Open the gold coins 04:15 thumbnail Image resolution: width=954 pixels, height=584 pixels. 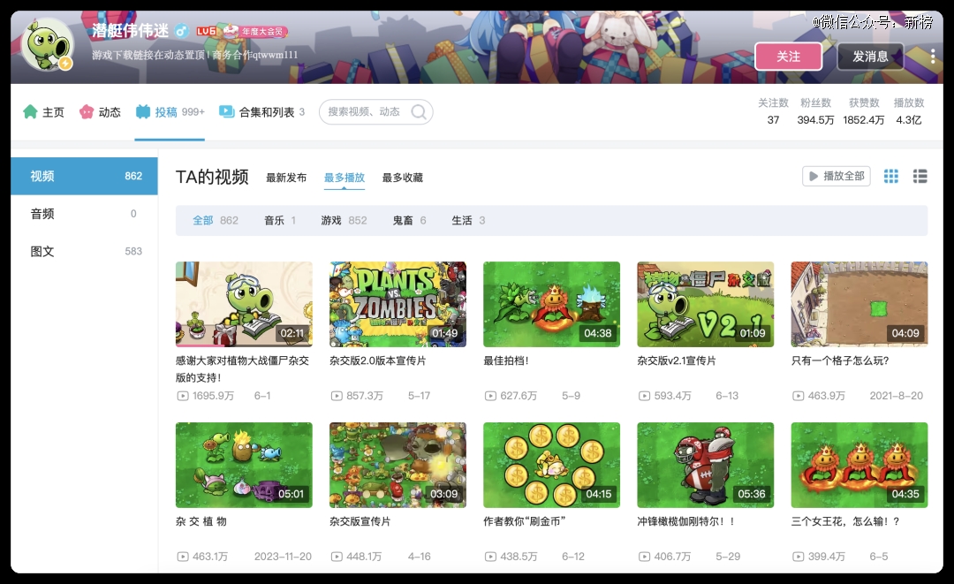point(552,465)
